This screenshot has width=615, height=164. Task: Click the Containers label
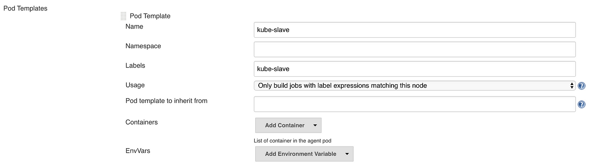pos(141,122)
